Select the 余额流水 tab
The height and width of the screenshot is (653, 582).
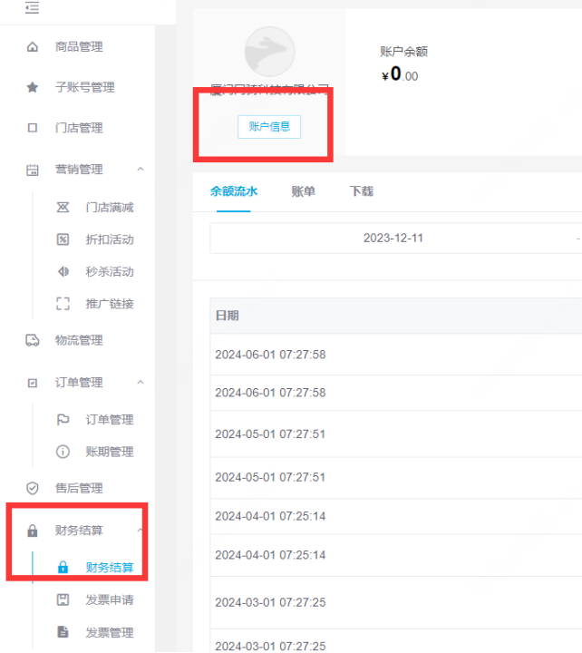tap(234, 191)
